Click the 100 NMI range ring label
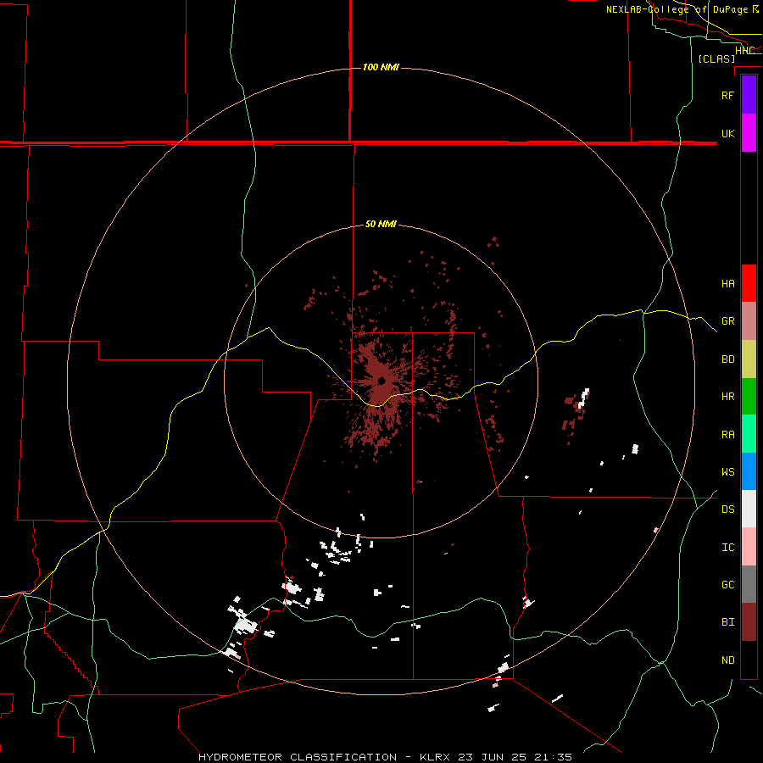The height and width of the screenshot is (763, 763). tap(381, 67)
